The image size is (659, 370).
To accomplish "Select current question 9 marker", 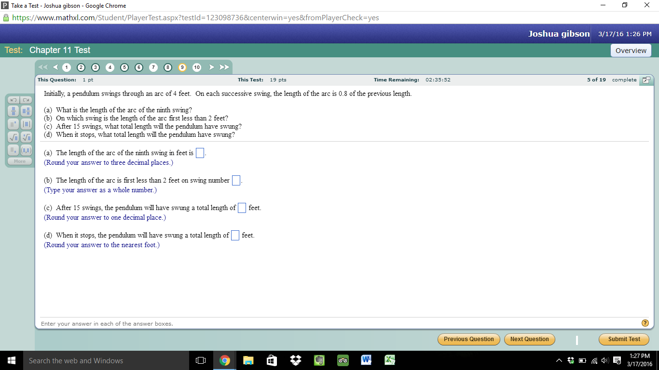I will (x=182, y=67).
